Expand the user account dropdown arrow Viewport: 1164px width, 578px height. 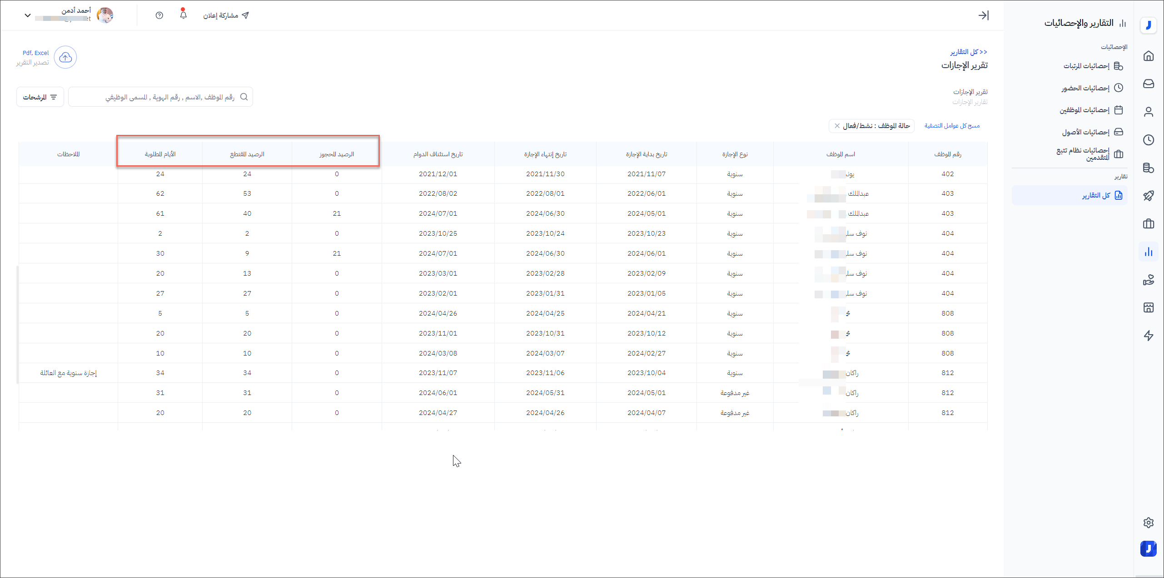click(28, 15)
